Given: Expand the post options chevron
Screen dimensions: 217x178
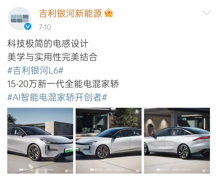Looking at the screenshot, I should click(x=207, y=12).
